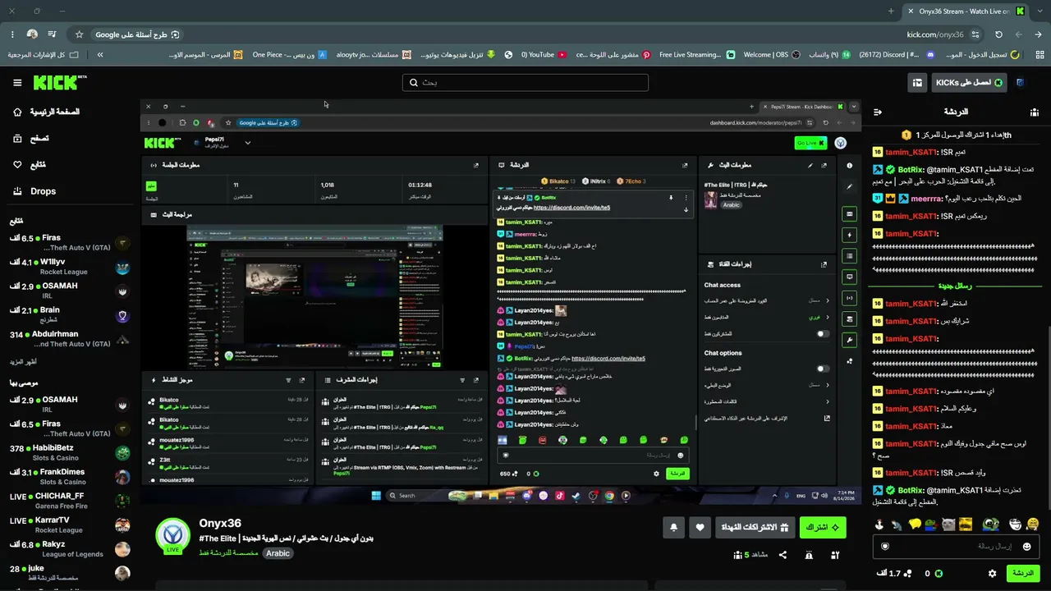Open the 'مخصصة للدردشة فقط' category link

point(228,553)
